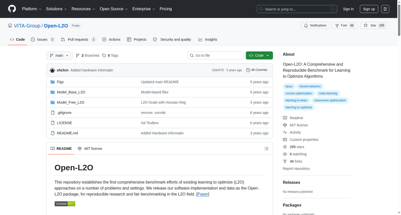Click the Sign up button
Image resolution: width=401 pixels, height=215 pixels.
pos(369,9)
